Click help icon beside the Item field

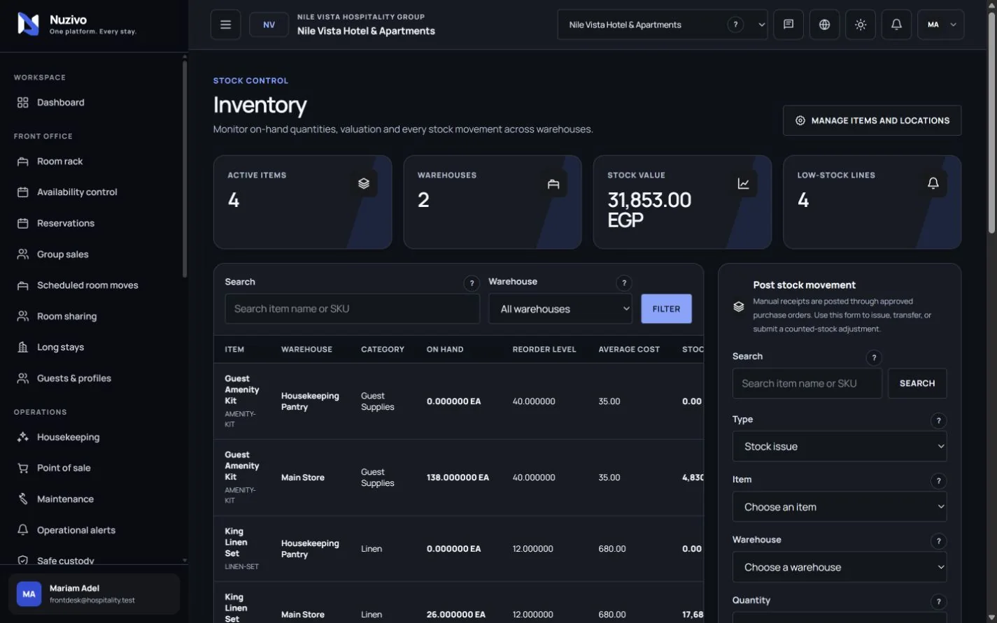938,480
